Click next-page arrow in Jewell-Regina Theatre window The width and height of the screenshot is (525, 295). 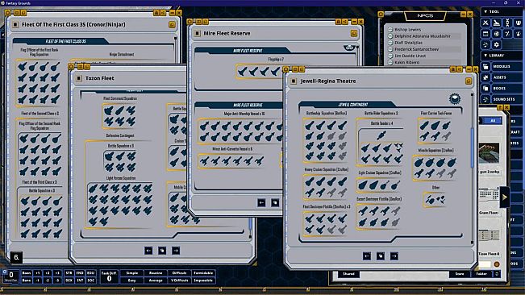coord(394,256)
